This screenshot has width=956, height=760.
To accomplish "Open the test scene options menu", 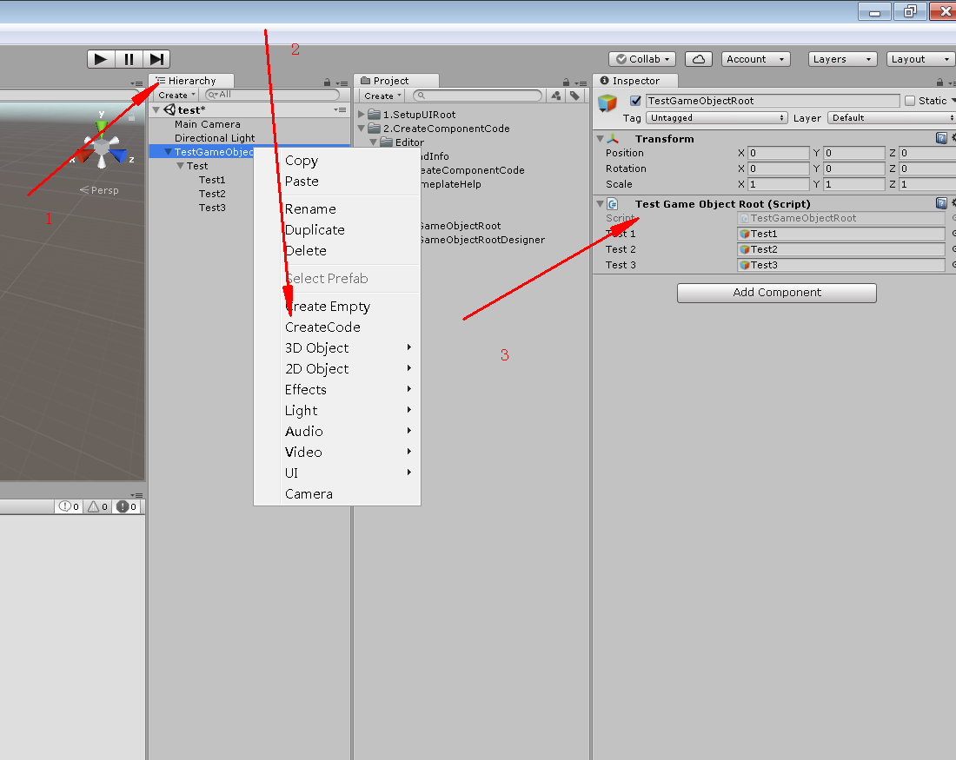I will point(340,109).
